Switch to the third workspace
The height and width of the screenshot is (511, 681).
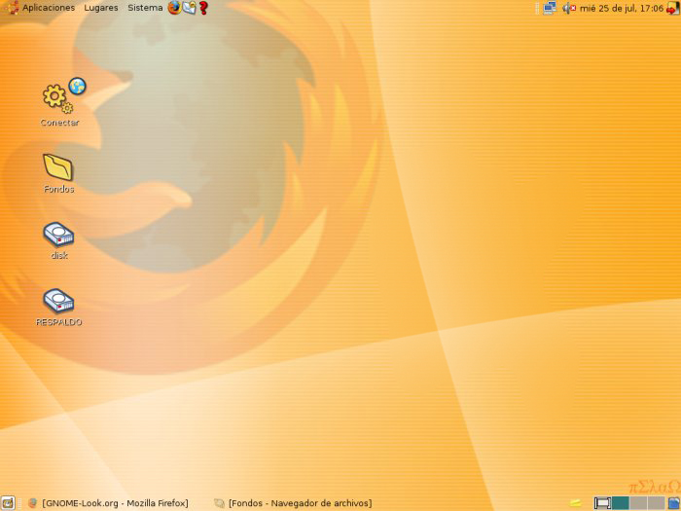(x=638, y=503)
